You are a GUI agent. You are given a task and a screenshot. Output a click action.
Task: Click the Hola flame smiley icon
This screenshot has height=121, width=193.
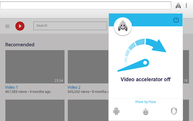pyautogui.click(x=146, y=111)
